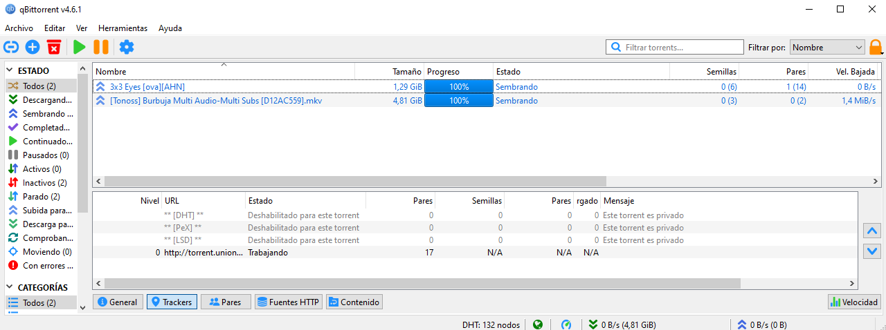Switch to the General tab

[118, 302]
